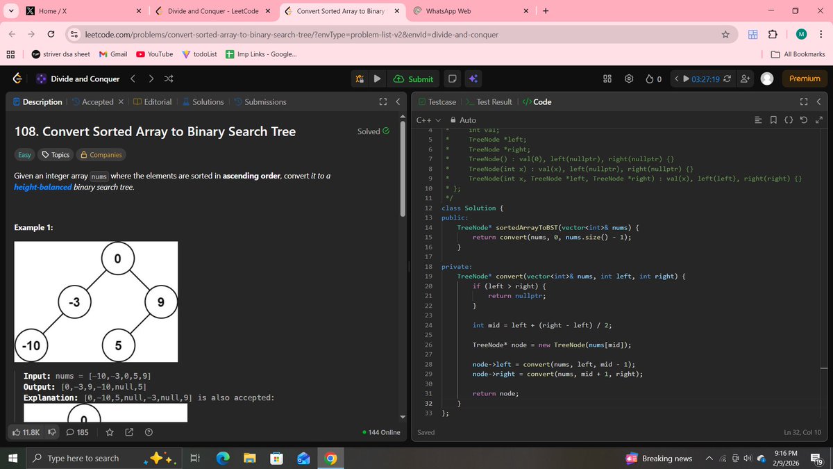Toggle the Auto lock setting

[463, 120]
